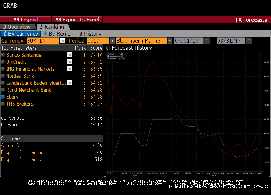Click the Consensus score 65.36
271x195 pixels.
coord(96,118)
